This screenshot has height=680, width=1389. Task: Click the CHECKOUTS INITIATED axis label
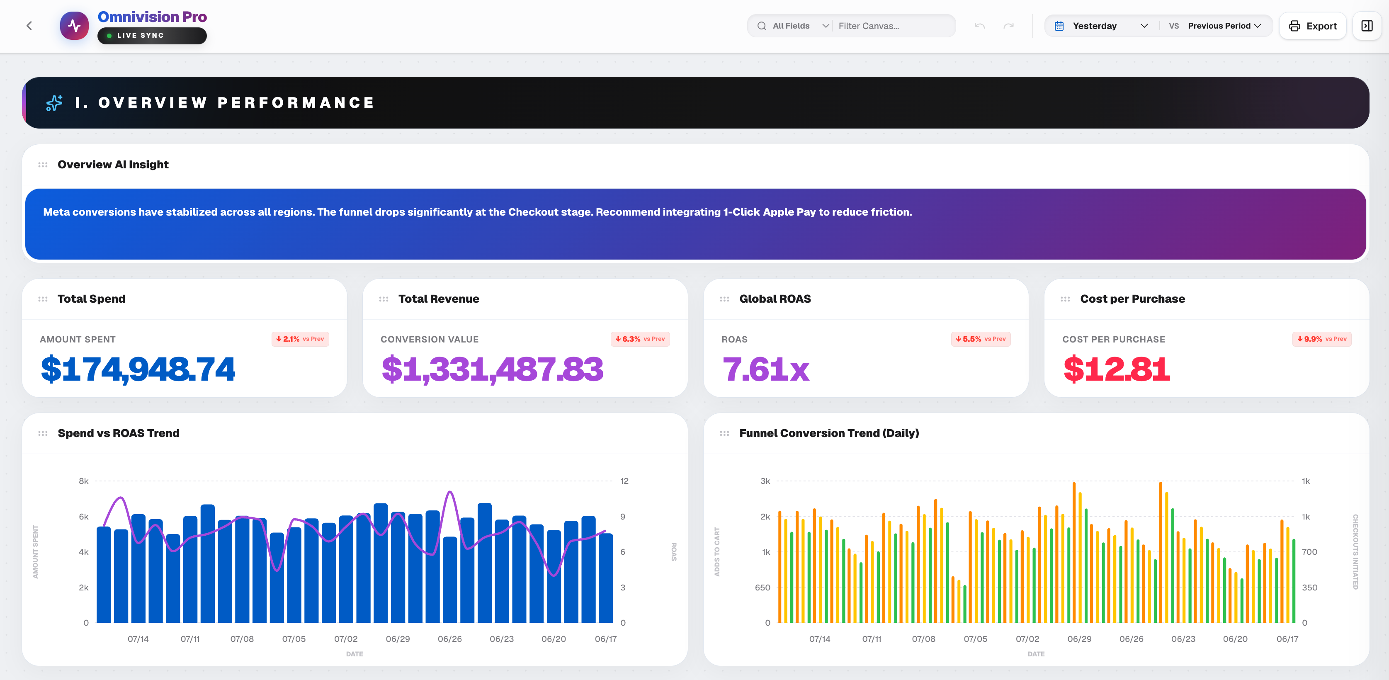click(x=1355, y=551)
